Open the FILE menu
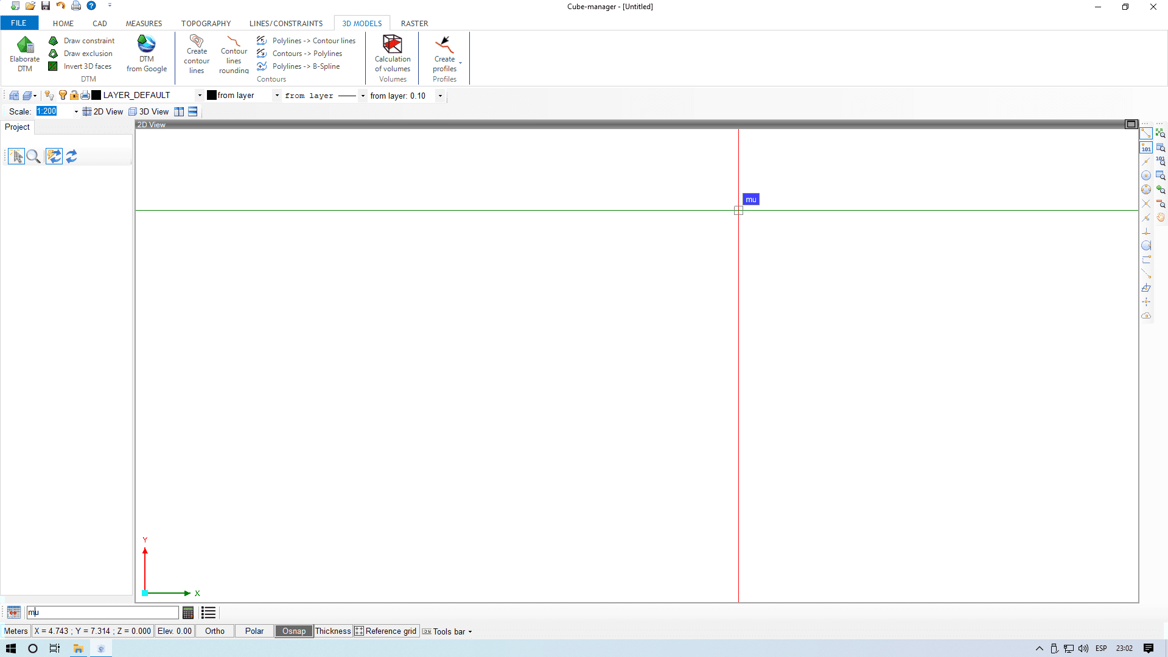 19,23
